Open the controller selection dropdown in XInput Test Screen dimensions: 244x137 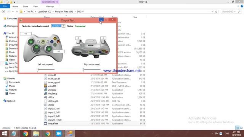pos(64,26)
